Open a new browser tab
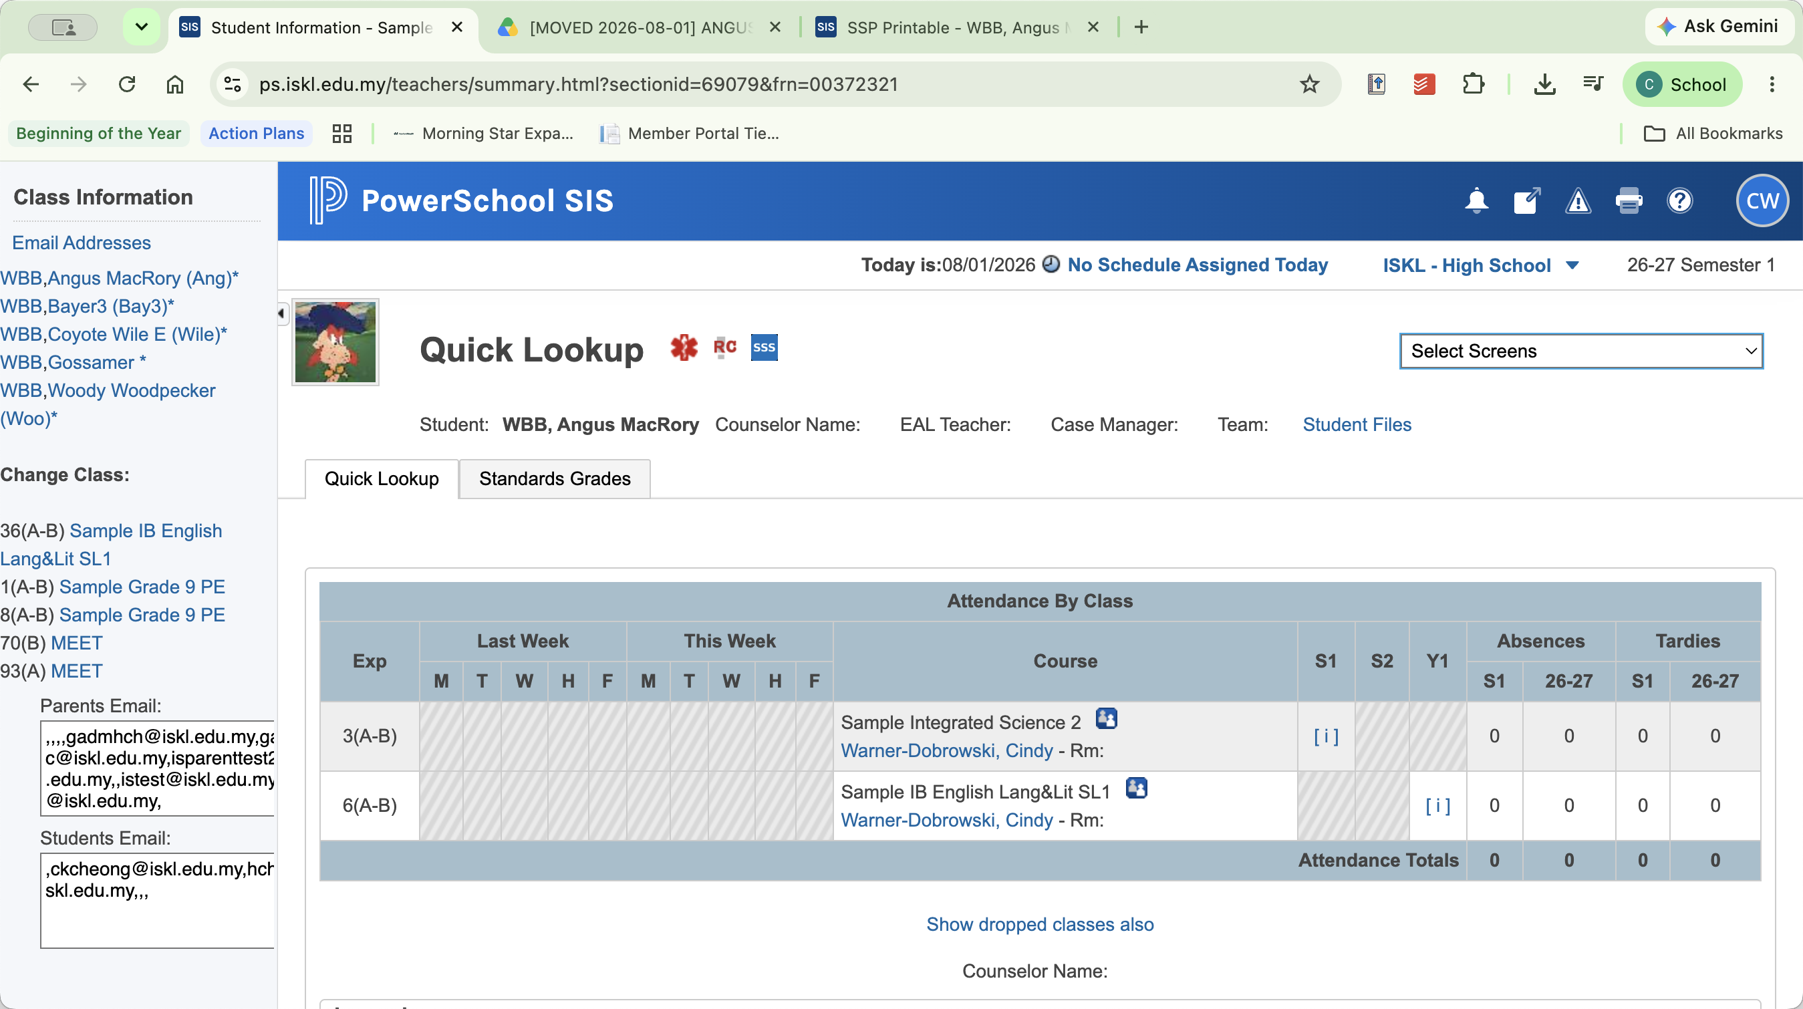The height and width of the screenshot is (1009, 1803). point(1141,27)
